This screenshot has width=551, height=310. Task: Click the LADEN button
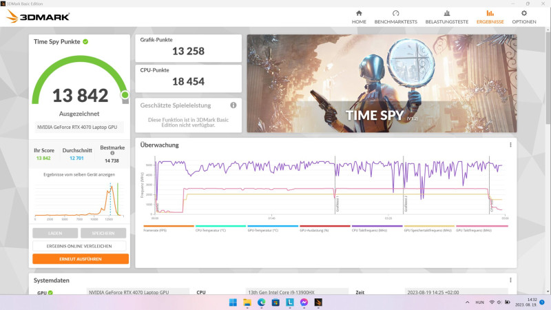coord(55,233)
